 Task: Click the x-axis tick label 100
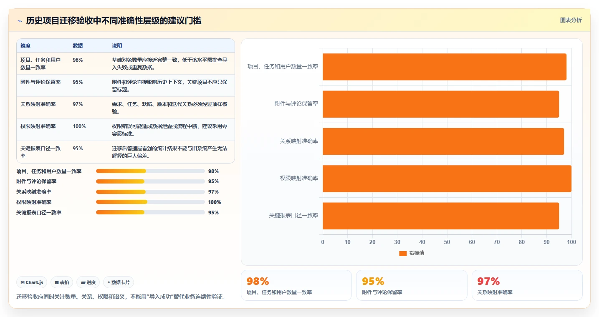coord(571,242)
